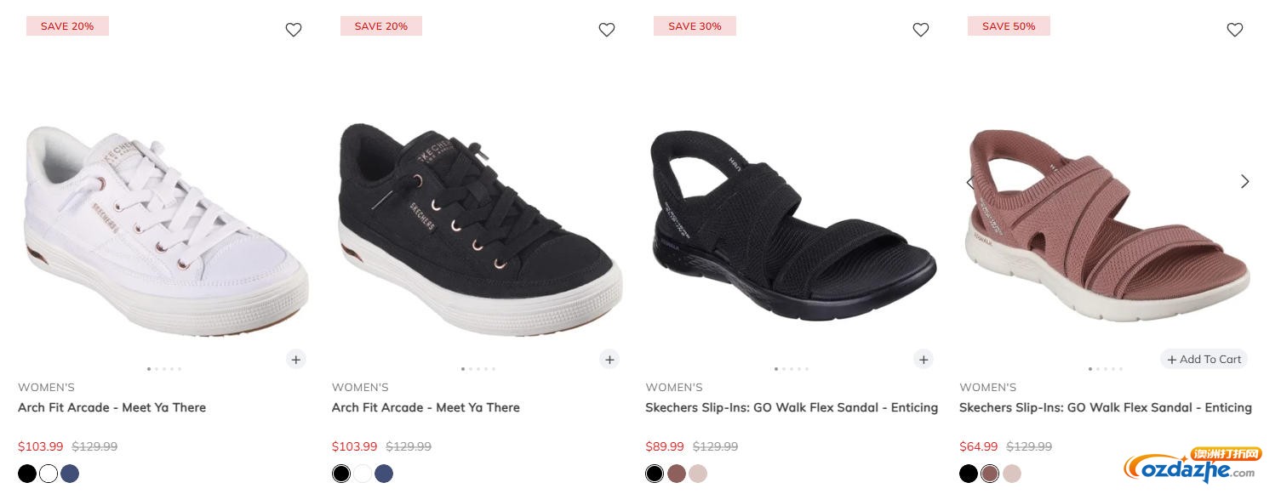Click plus icon under black sneaker image
This screenshot has height=494, width=1281.
tap(609, 359)
